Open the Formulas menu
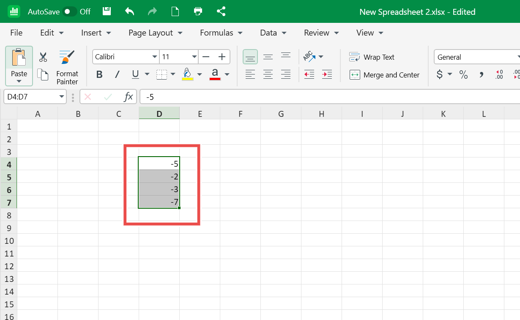This screenshot has height=320, width=520. pyautogui.click(x=221, y=33)
